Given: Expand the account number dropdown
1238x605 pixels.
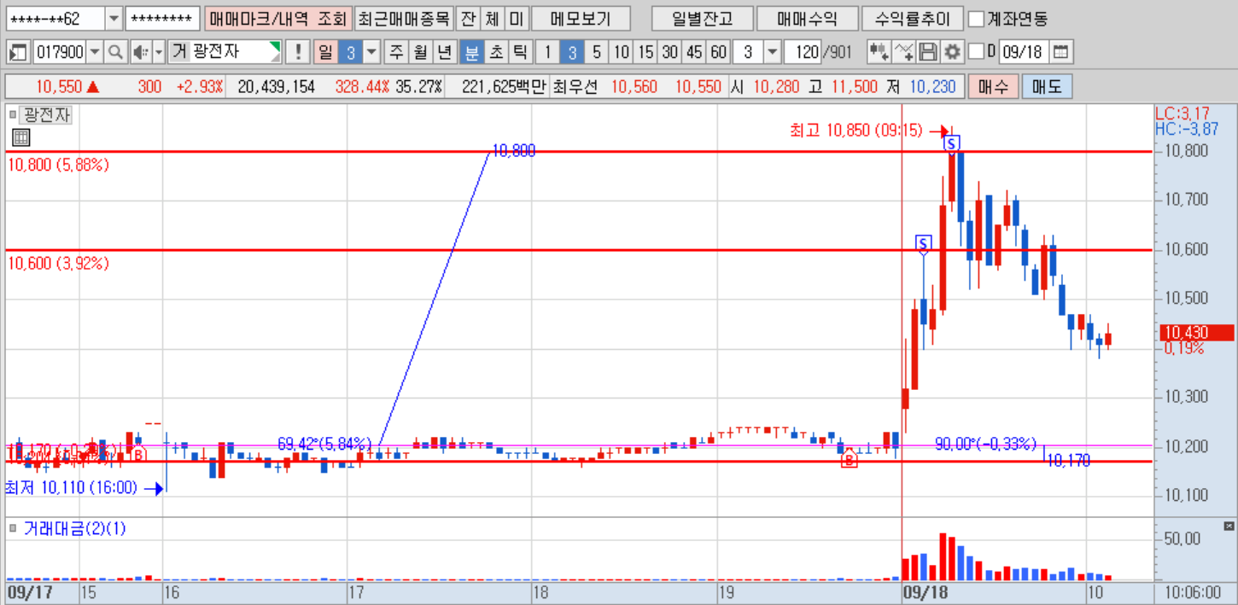Looking at the screenshot, I should (x=114, y=18).
